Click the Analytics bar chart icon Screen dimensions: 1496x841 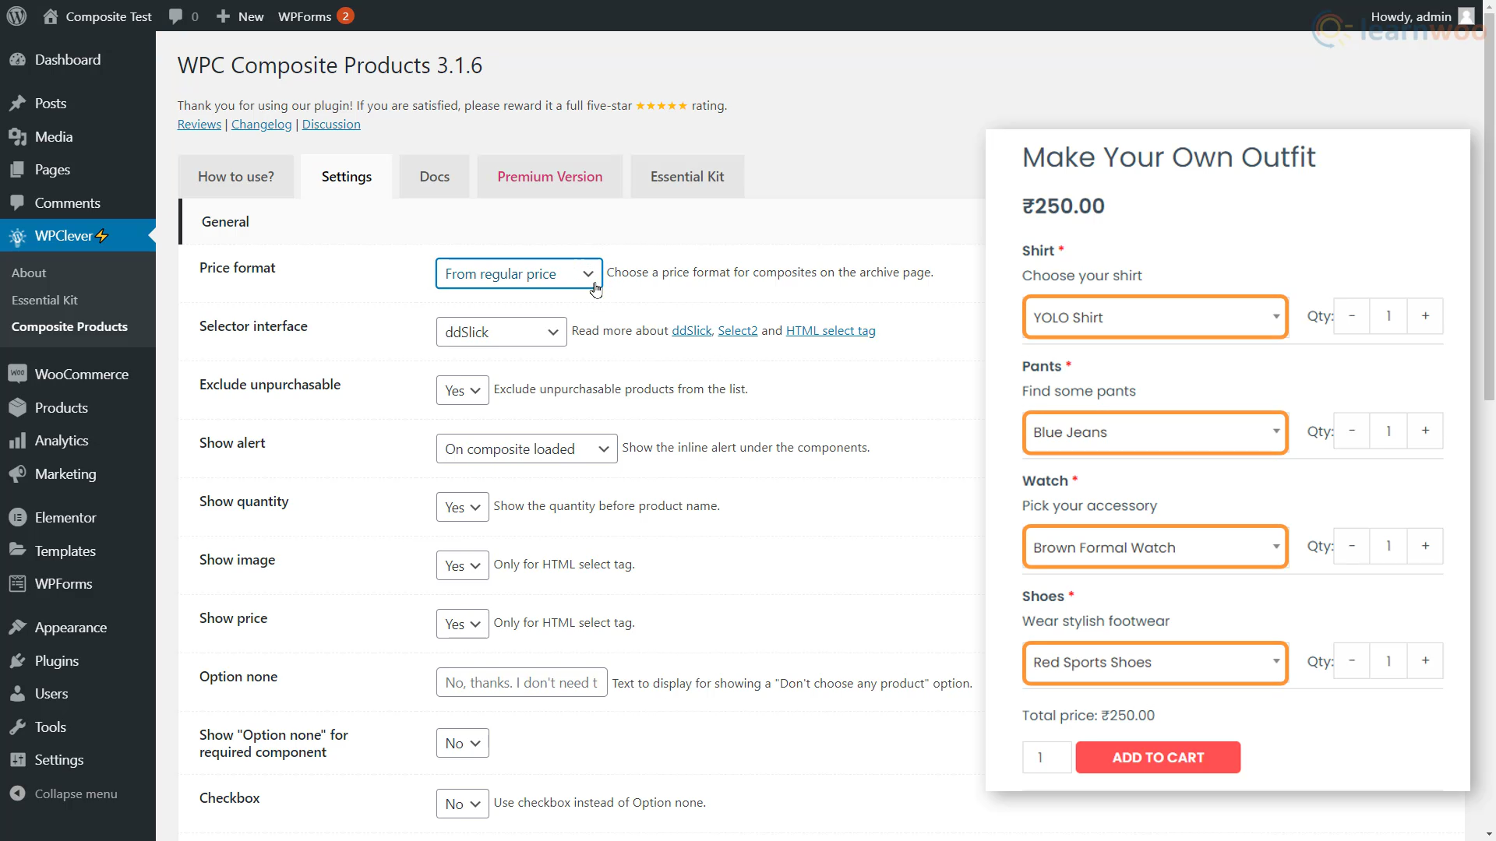(17, 441)
